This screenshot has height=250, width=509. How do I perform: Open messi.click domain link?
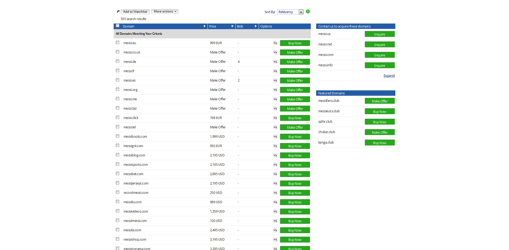click(x=131, y=118)
